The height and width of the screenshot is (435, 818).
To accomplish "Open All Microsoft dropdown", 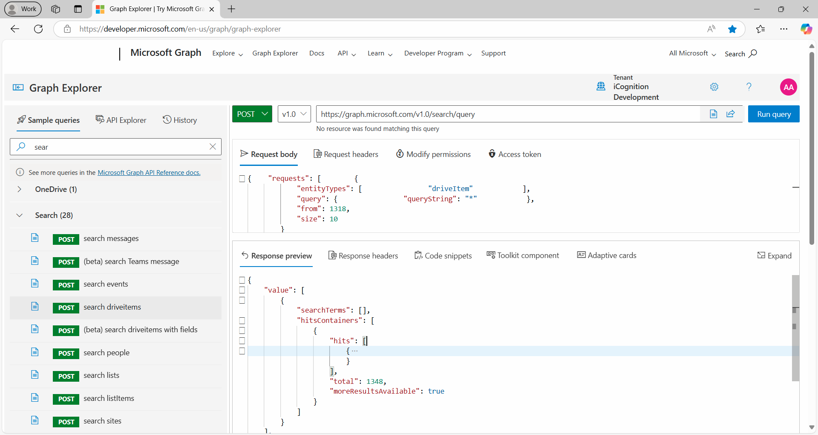I will pos(692,53).
